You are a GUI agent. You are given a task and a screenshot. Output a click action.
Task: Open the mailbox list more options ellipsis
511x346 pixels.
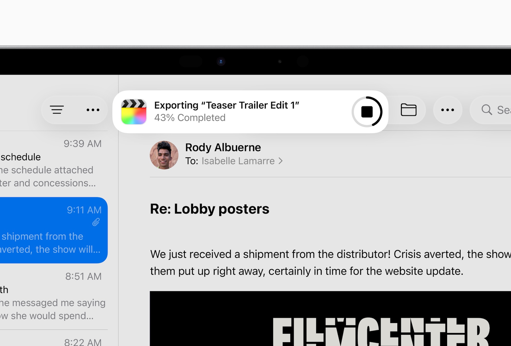pyautogui.click(x=93, y=110)
